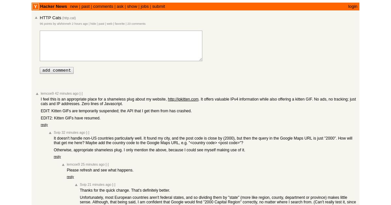Viewport: 391px width, 205px height.
Task: Click the 21 minutes ago timestamp
Action: [x=99, y=185]
